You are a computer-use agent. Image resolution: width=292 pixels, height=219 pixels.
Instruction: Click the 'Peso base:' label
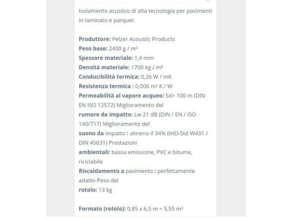pyautogui.click(x=93, y=49)
